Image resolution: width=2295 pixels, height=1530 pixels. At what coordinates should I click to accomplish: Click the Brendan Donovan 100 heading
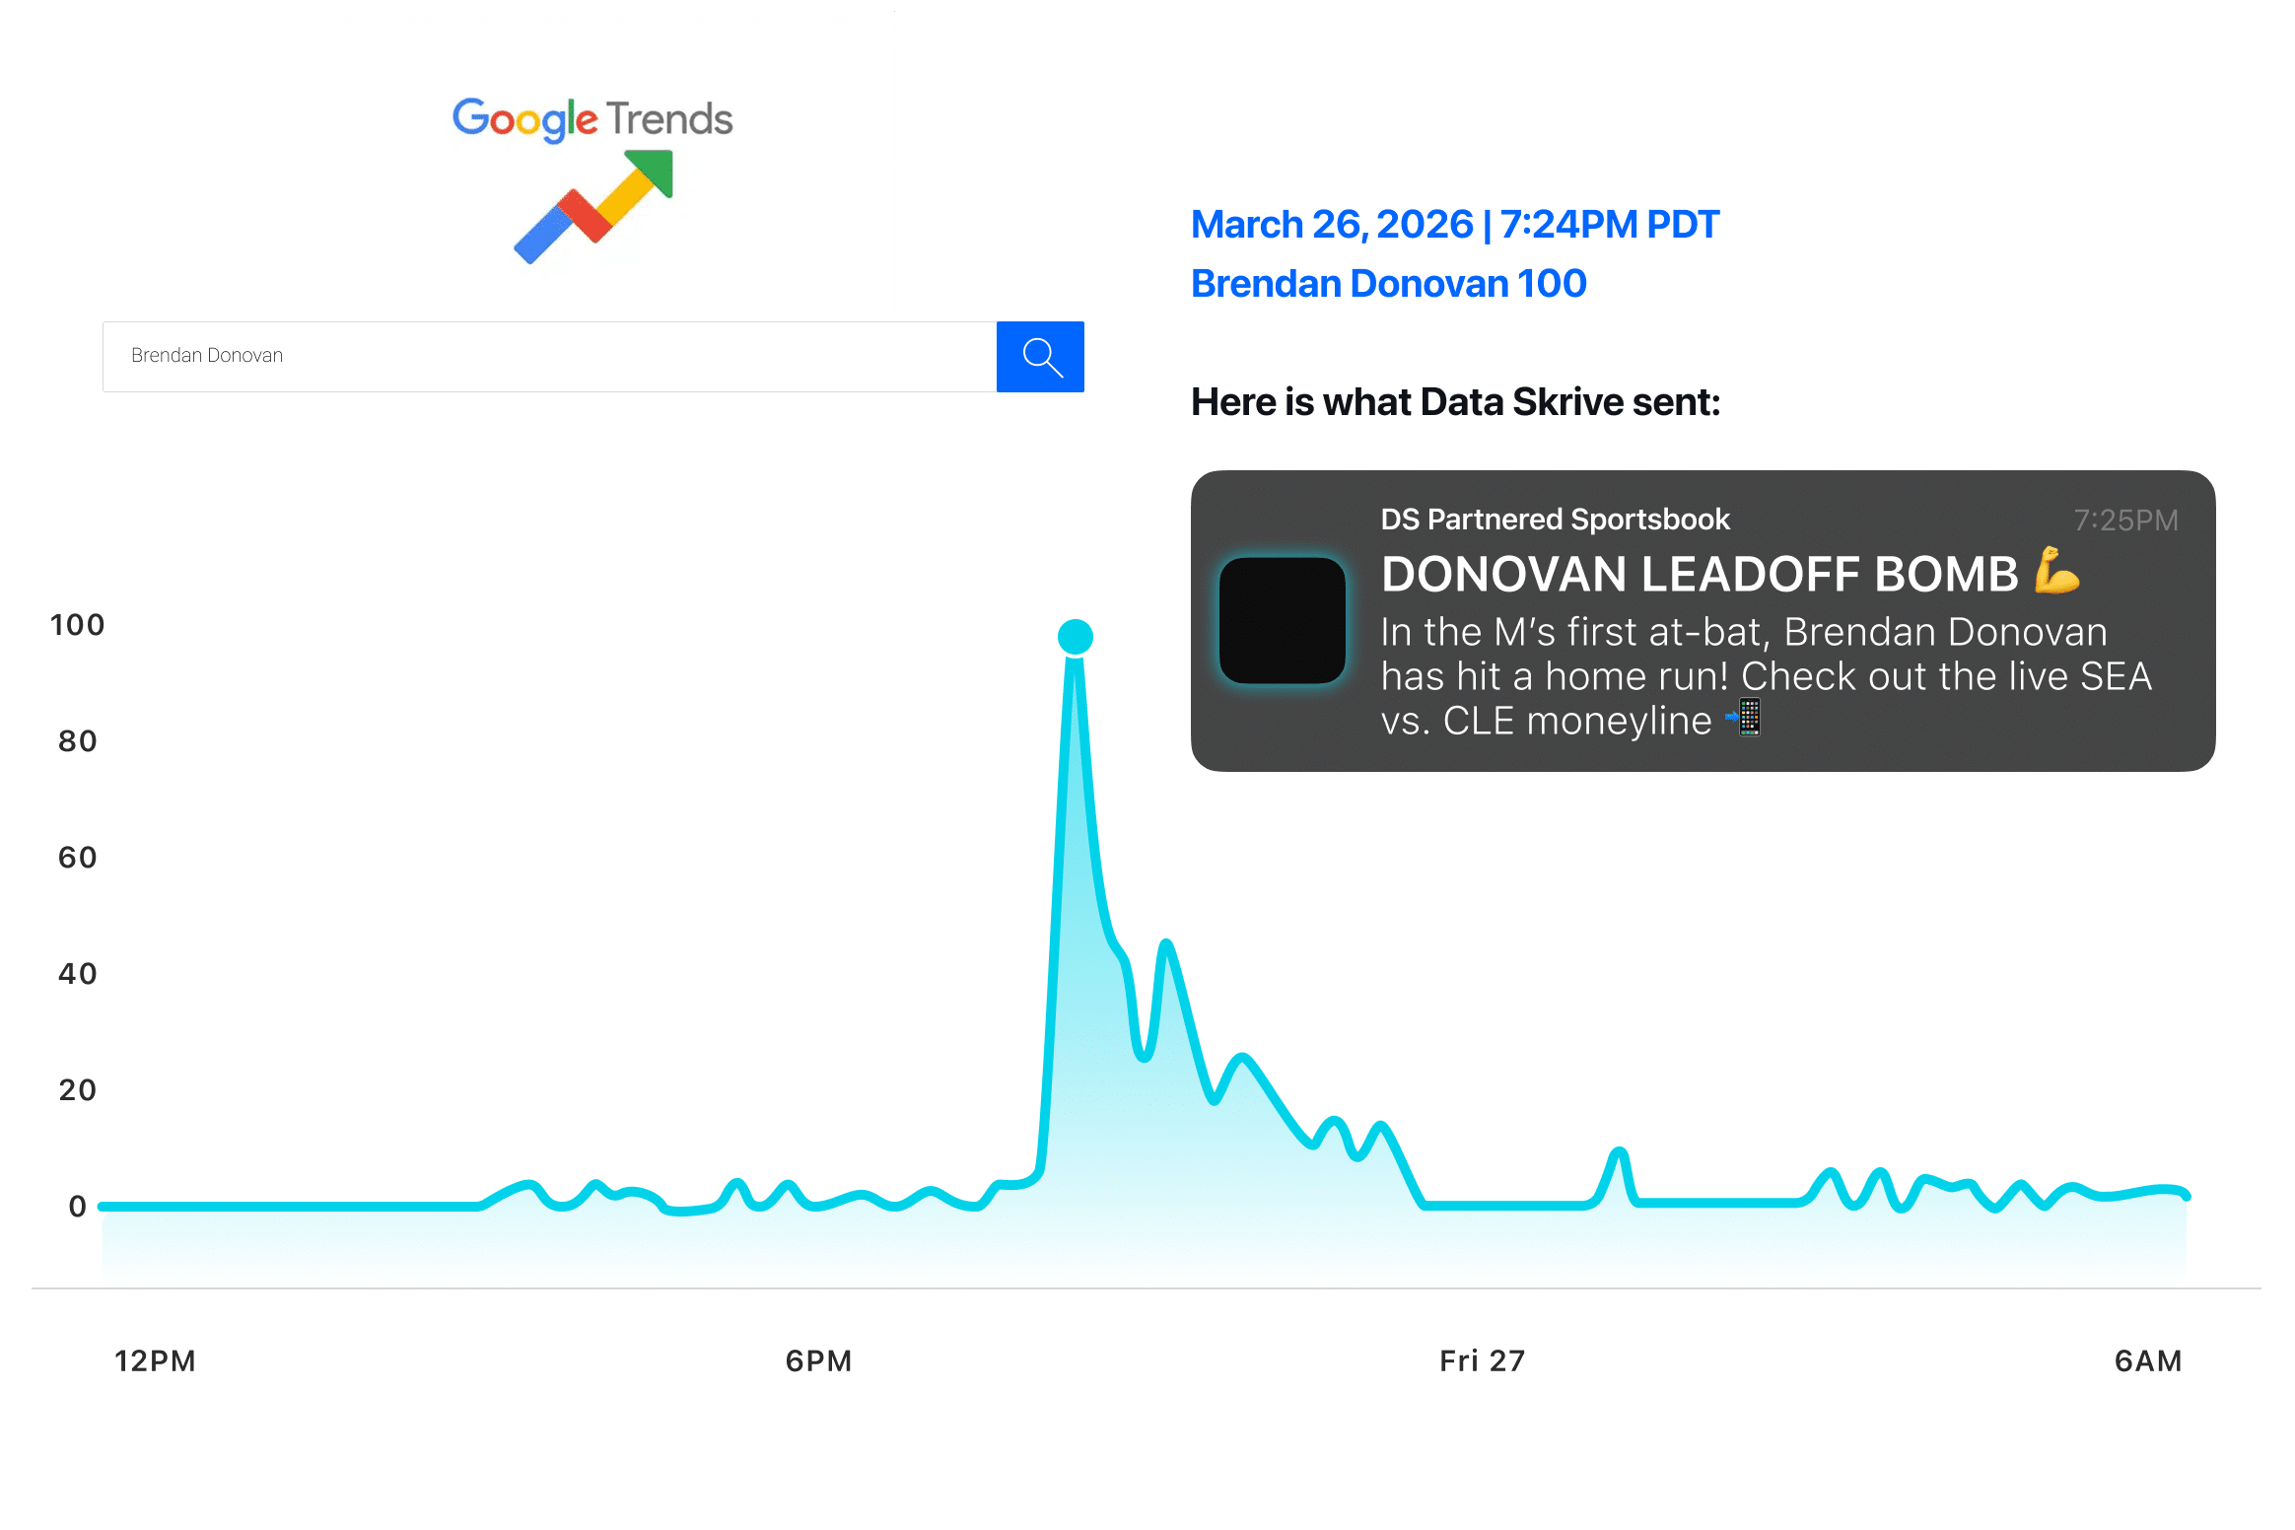[x=1388, y=284]
